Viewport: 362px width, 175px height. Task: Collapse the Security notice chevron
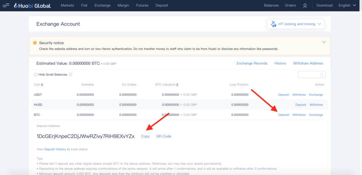[x=324, y=42]
